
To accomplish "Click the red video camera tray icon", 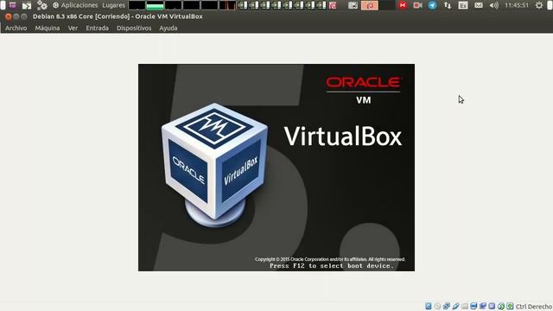I will point(417,5).
